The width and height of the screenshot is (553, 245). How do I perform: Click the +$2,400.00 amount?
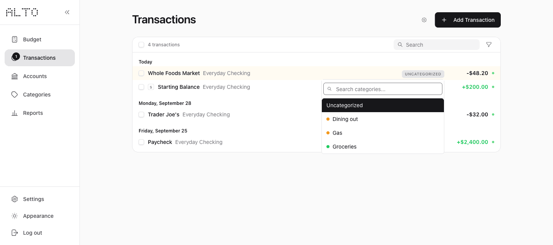coord(472,142)
